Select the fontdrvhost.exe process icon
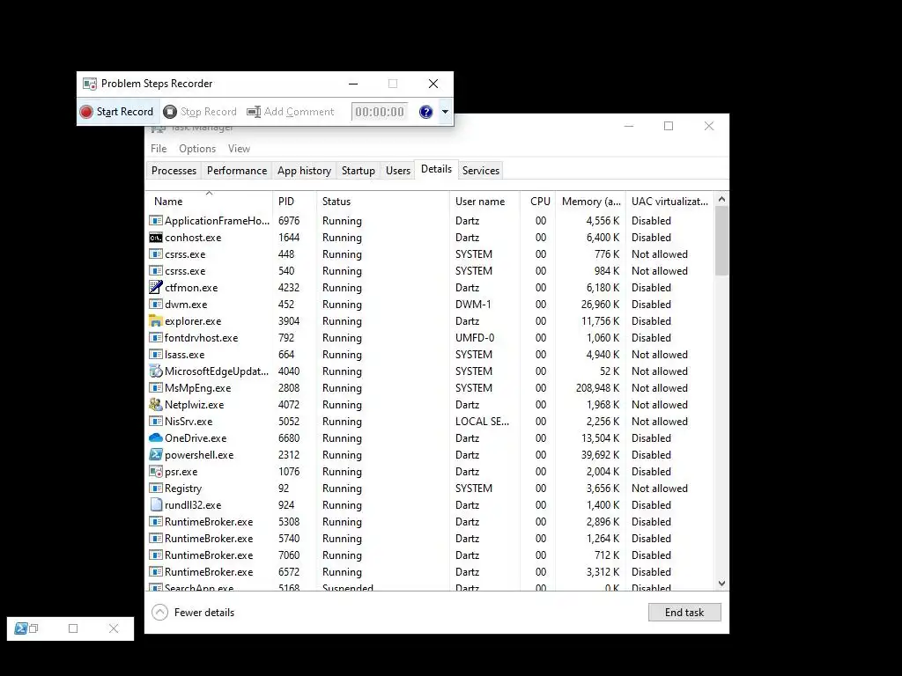 [x=155, y=338]
